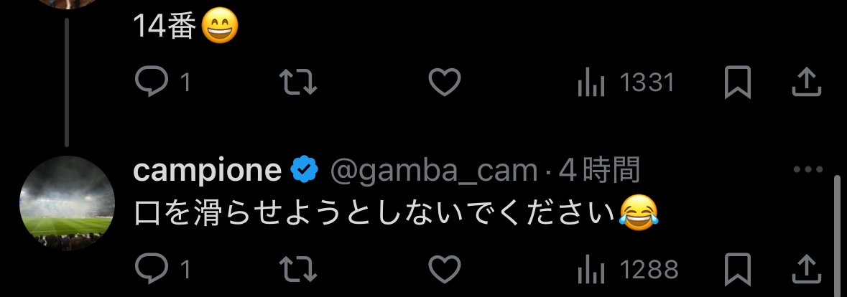Screen dimensions: 847x297
Task: Bookmark the 14番 tweet
Action: coord(737,83)
